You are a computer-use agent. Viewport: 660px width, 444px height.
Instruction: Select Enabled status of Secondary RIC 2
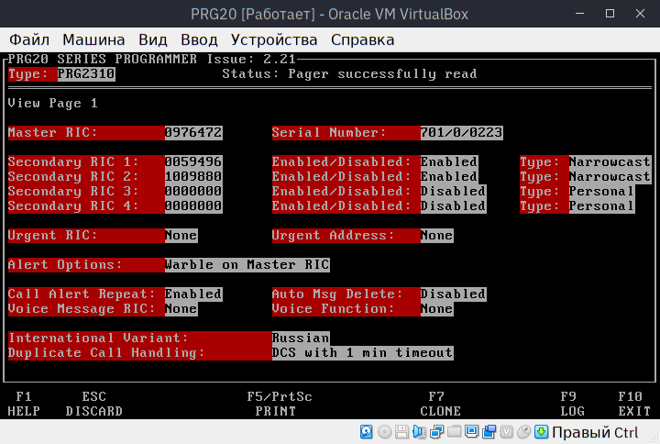point(448,177)
